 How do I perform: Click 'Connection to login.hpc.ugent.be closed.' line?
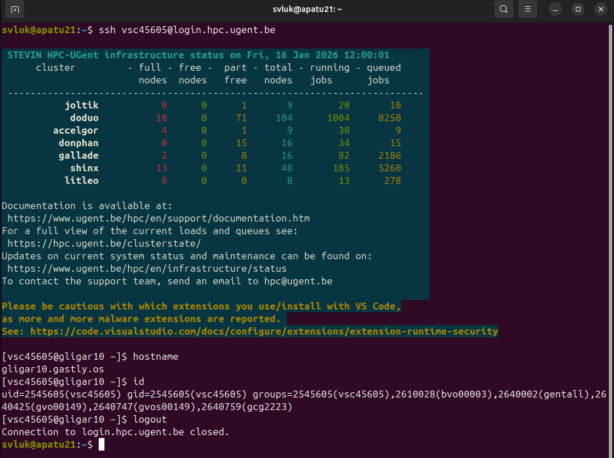coord(115,432)
